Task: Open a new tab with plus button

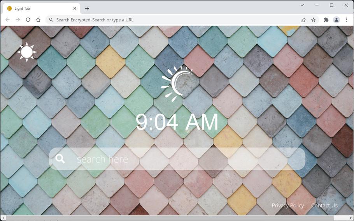Action: (x=87, y=9)
